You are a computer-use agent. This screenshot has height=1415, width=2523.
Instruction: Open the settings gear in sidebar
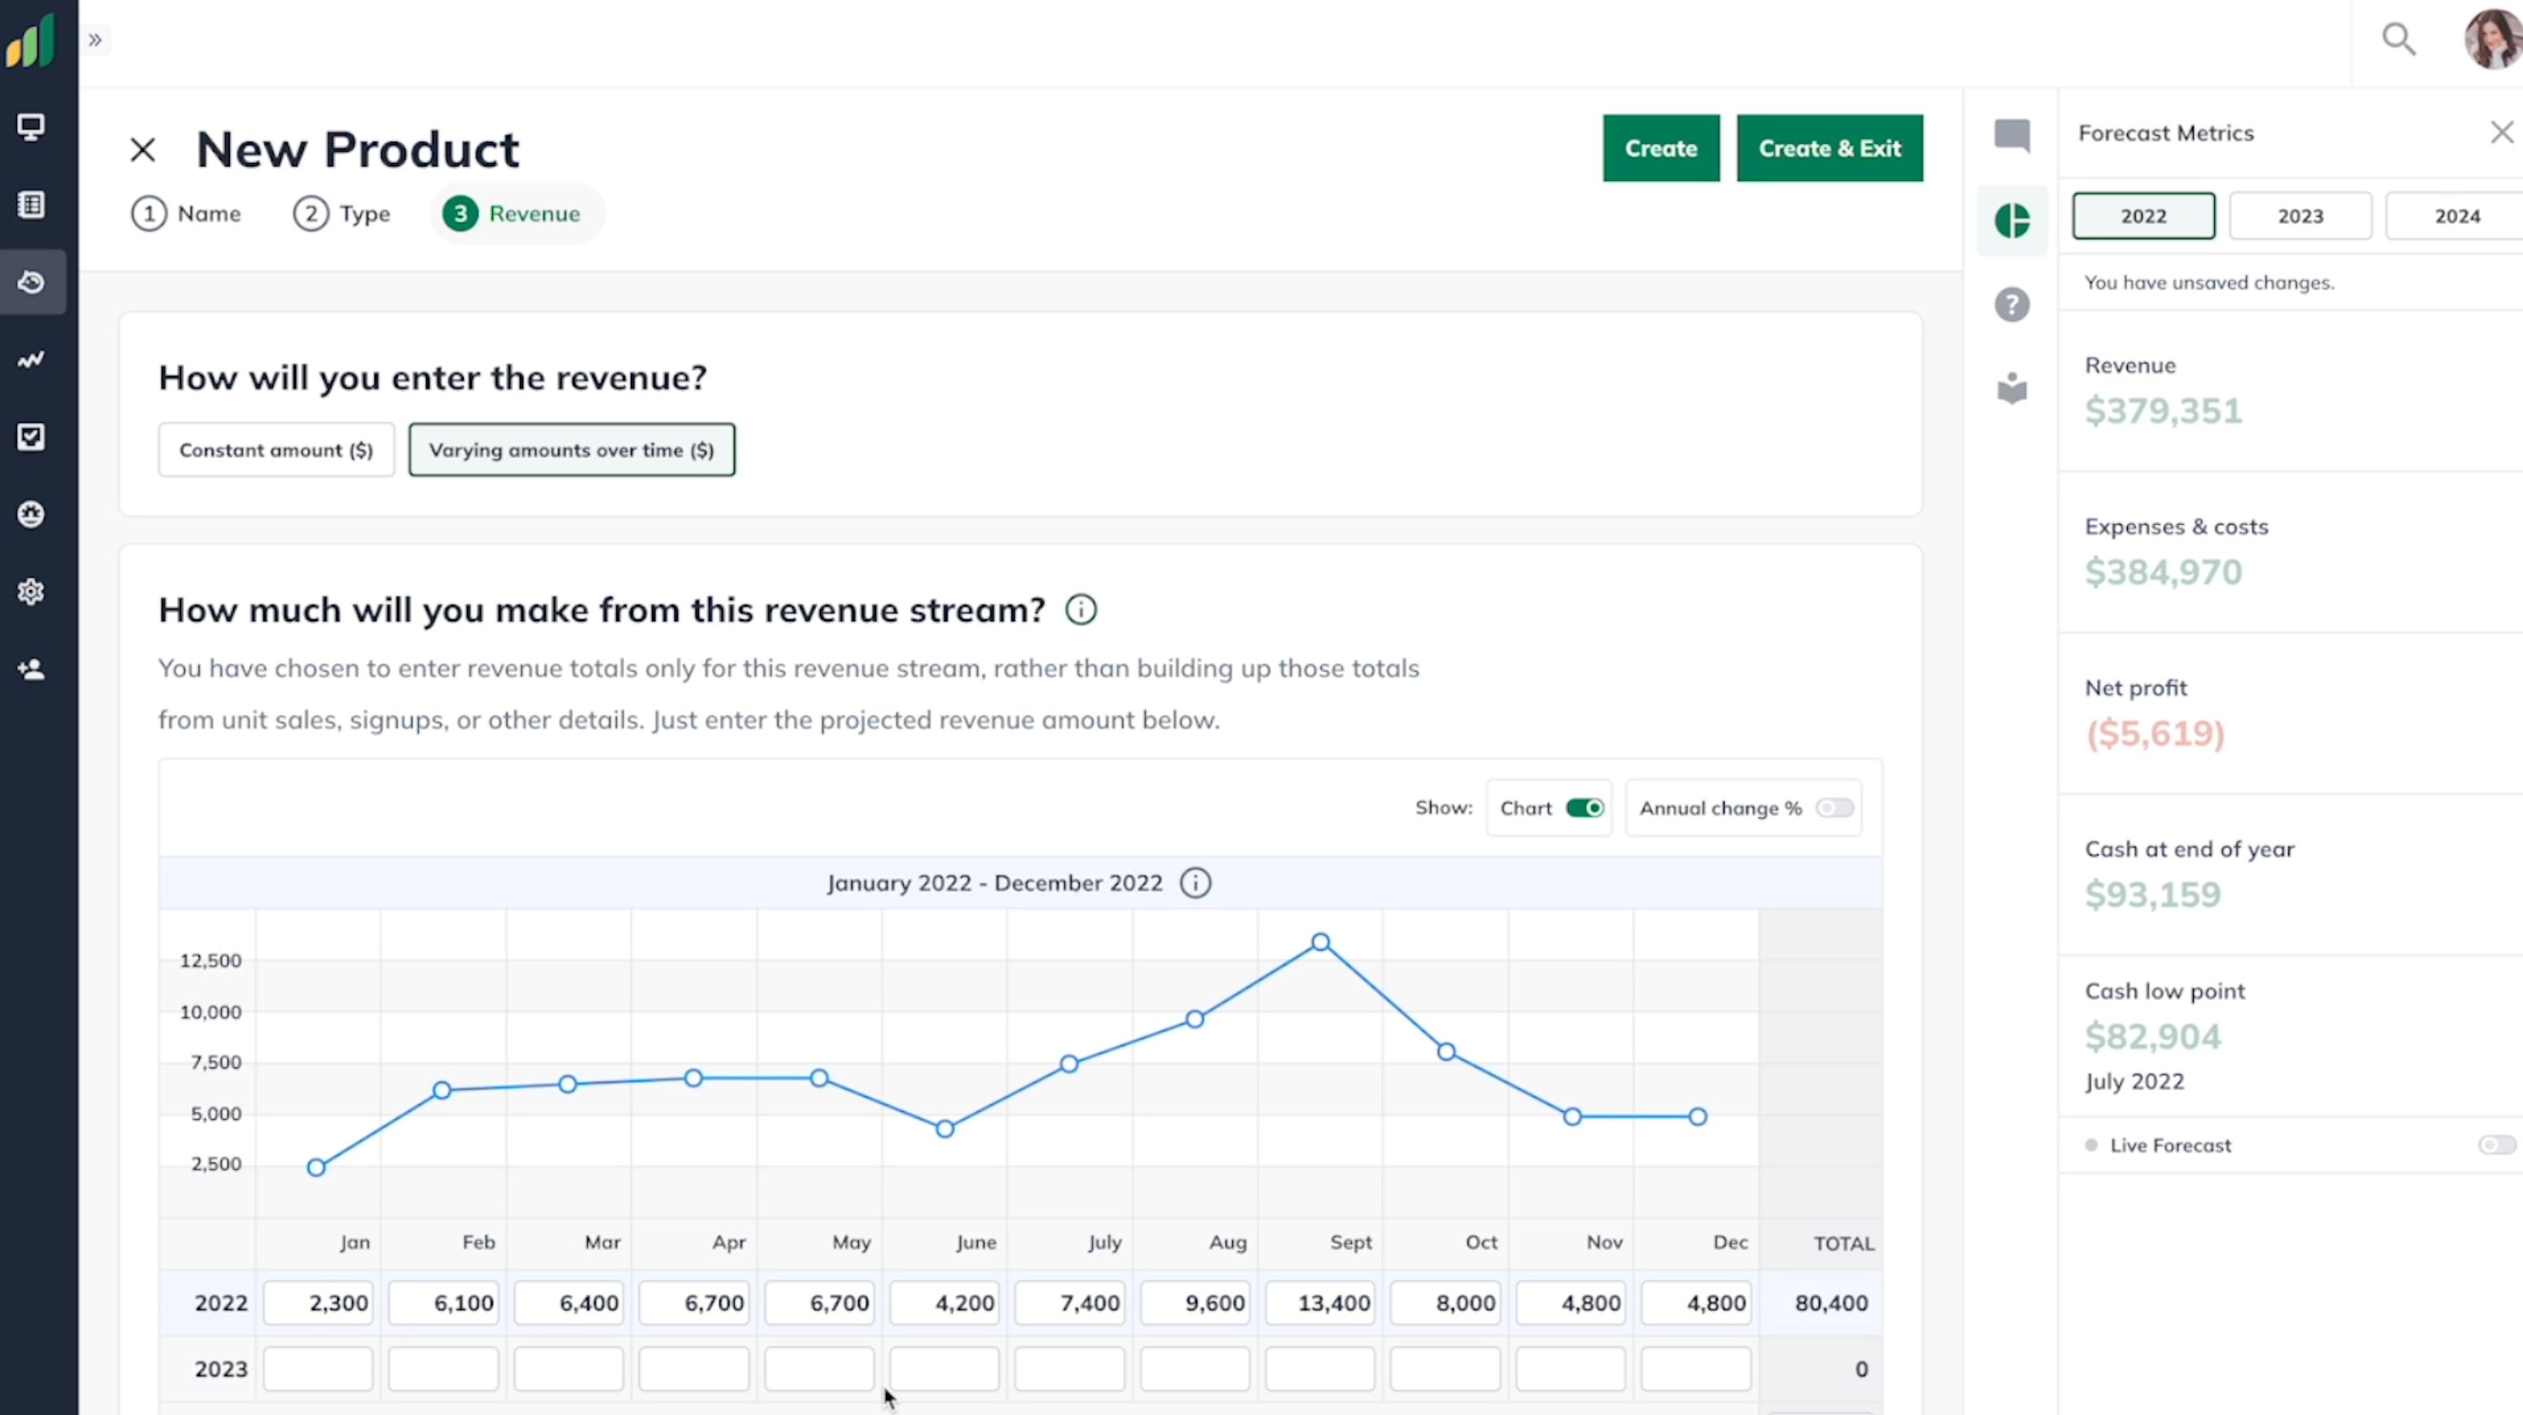30,591
